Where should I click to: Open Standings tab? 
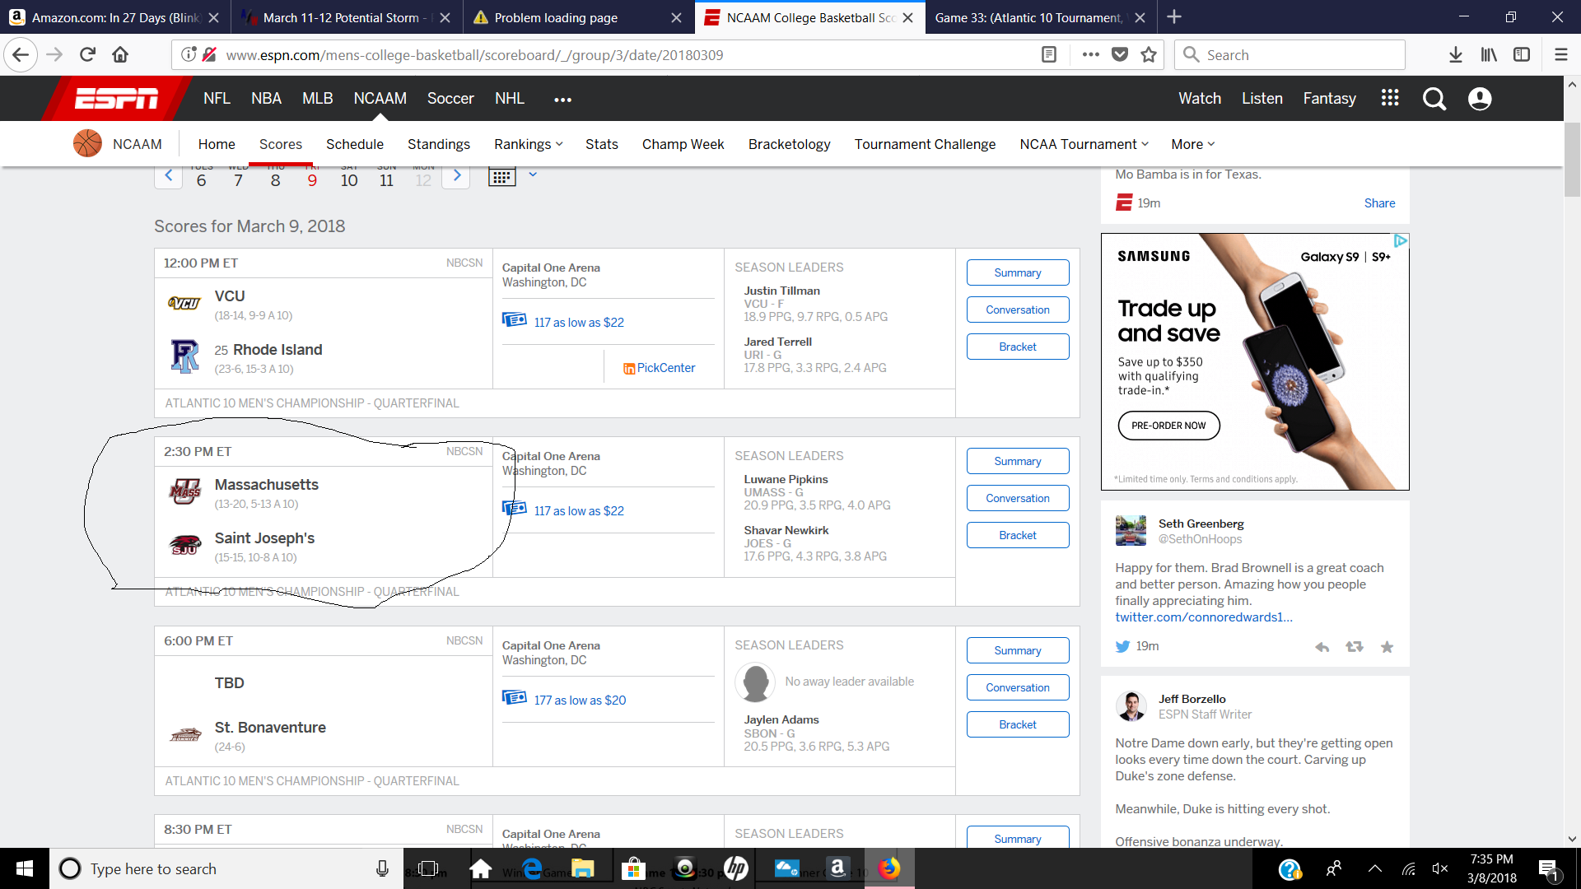pyautogui.click(x=439, y=144)
